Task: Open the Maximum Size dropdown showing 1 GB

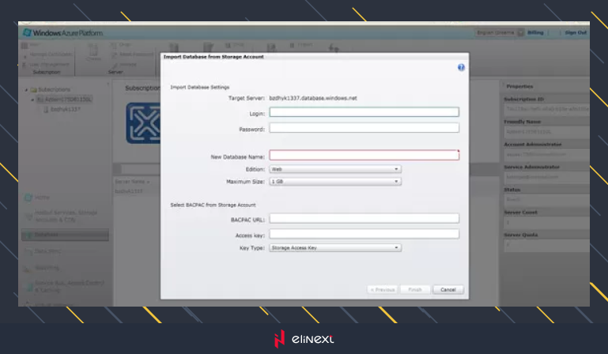Action: tap(334, 181)
